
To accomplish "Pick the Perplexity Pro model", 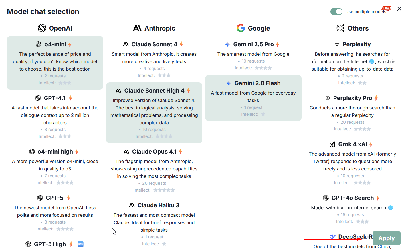I will pyautogui.click(x=352, y=98).
